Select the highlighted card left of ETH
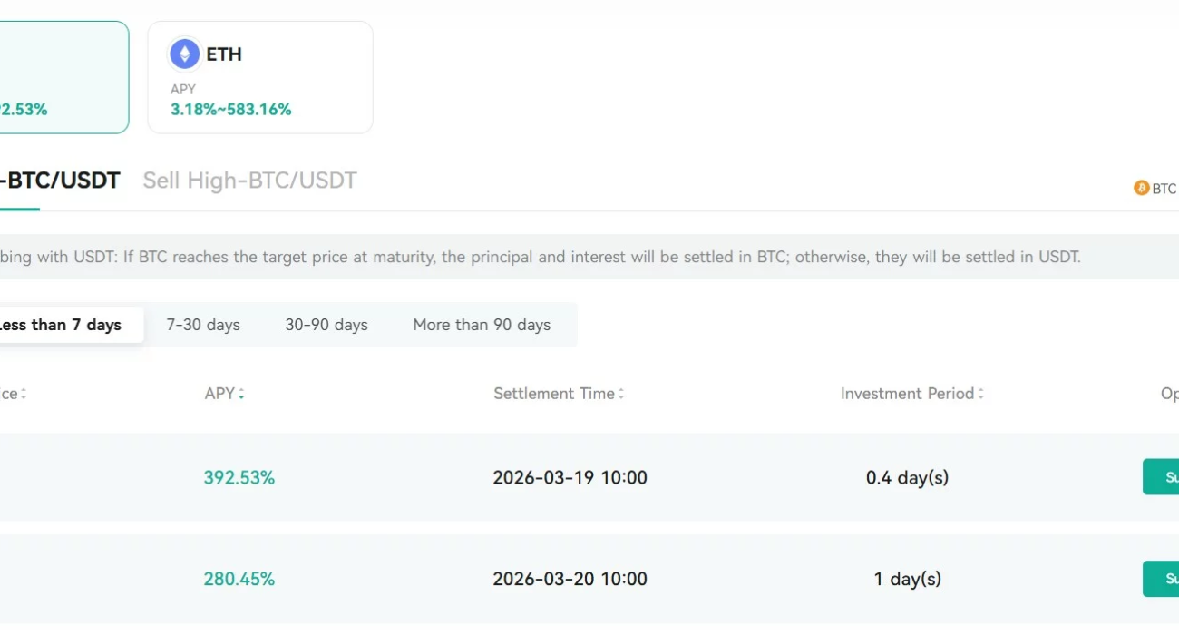Image resolution: width=1179 pixels, height=635 pixels. pyautogui.click(x=63, y=77)
